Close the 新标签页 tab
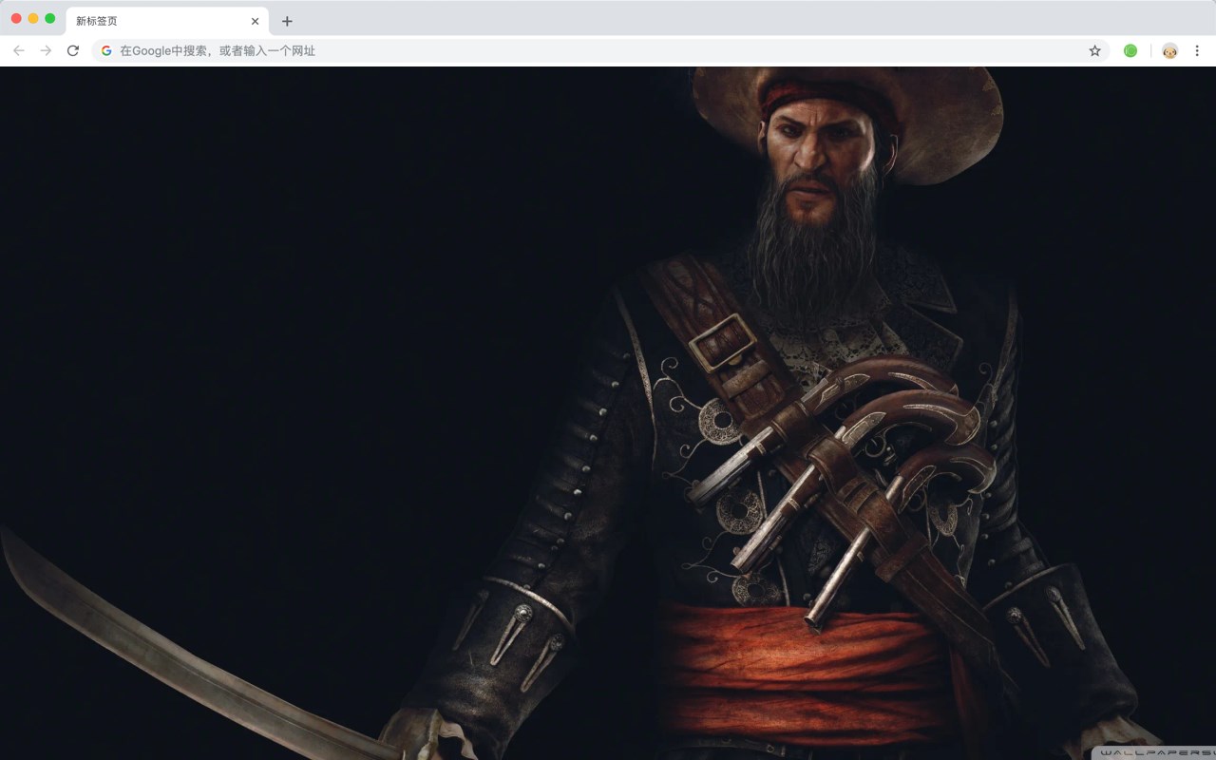Image resolution: width=1216 pixels, height=760 pixels. pos(255,21)
